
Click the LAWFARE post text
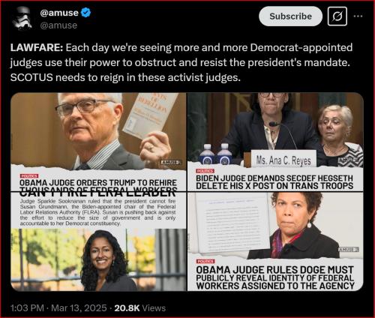[181, 62]
